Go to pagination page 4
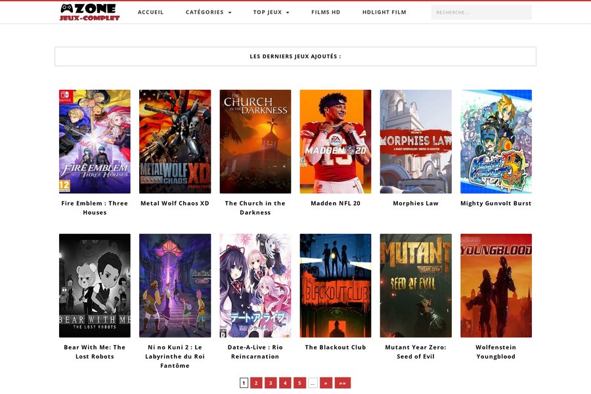591x394 pixels. coord(285,383)
